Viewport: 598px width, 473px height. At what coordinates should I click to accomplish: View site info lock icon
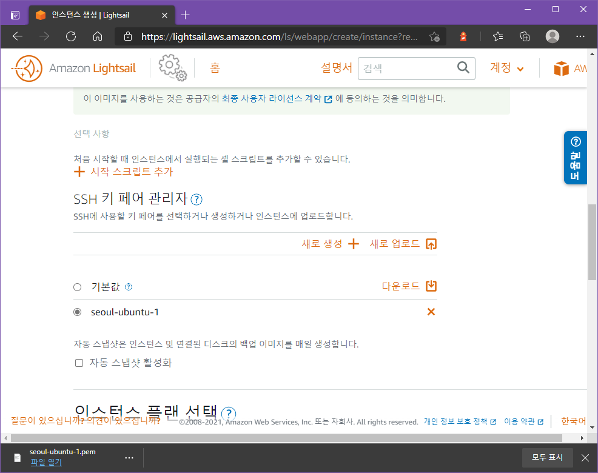pyautogui.click(x=128, y=36)
